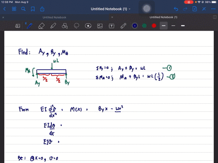Select the Shapes tool
Viewport: 218px width, 163px height.
pyautogui.click(x=64, y=26)
